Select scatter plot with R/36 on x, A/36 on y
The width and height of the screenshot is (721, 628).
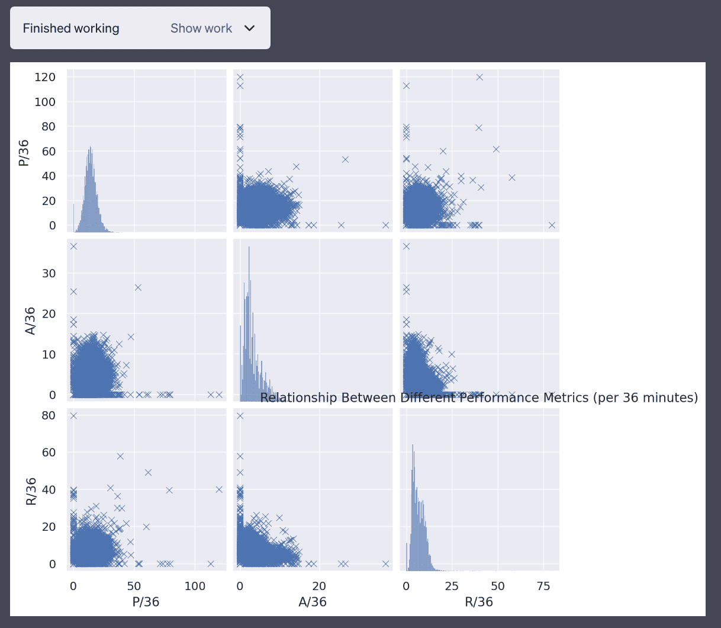point(479,320)
